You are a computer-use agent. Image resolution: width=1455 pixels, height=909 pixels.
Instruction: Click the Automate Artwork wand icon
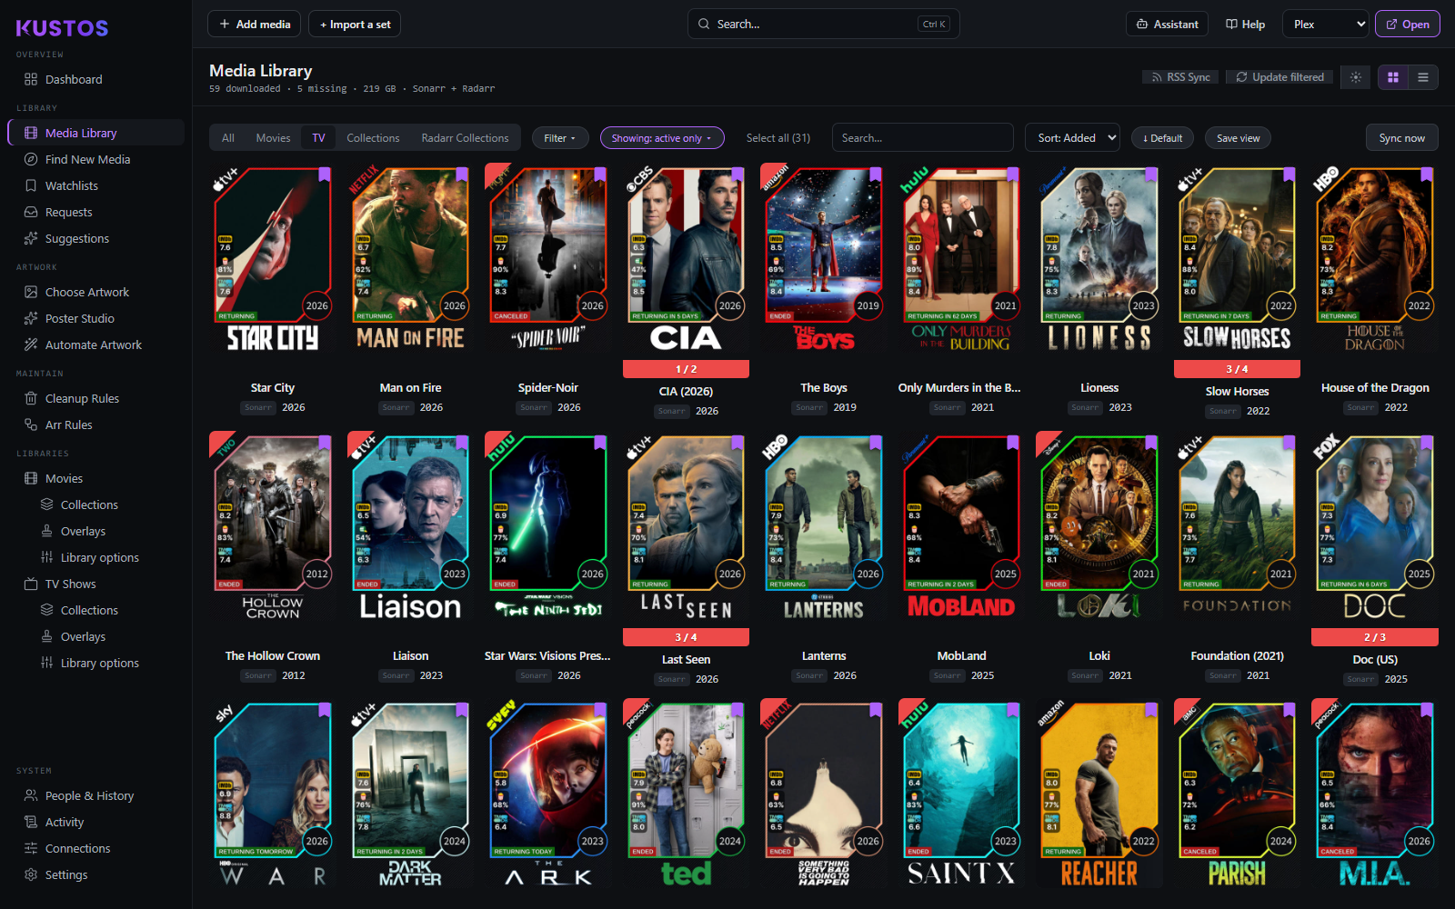(31, 345)
